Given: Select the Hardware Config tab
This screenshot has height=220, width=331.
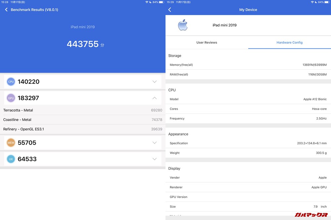Looking at the screenshot, I should [289, 42].
